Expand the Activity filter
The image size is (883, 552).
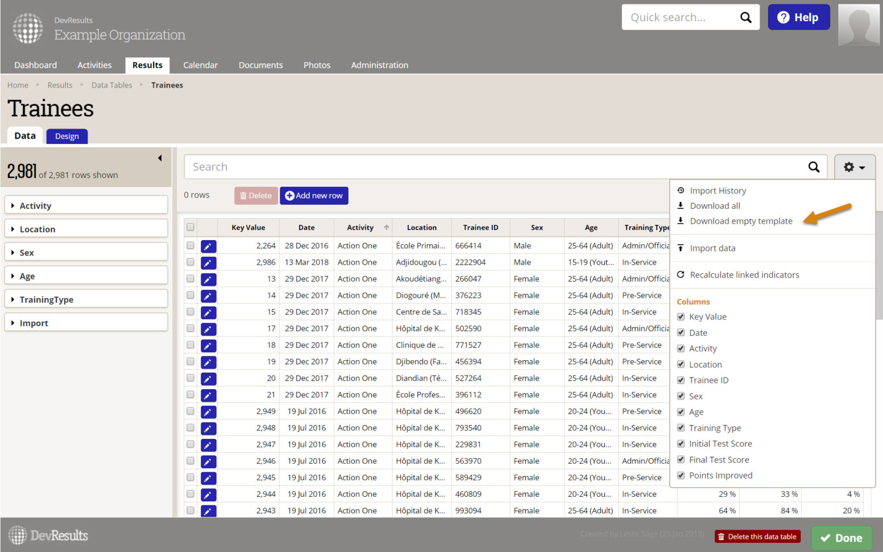pyautogui.click(x=86, y=205)
